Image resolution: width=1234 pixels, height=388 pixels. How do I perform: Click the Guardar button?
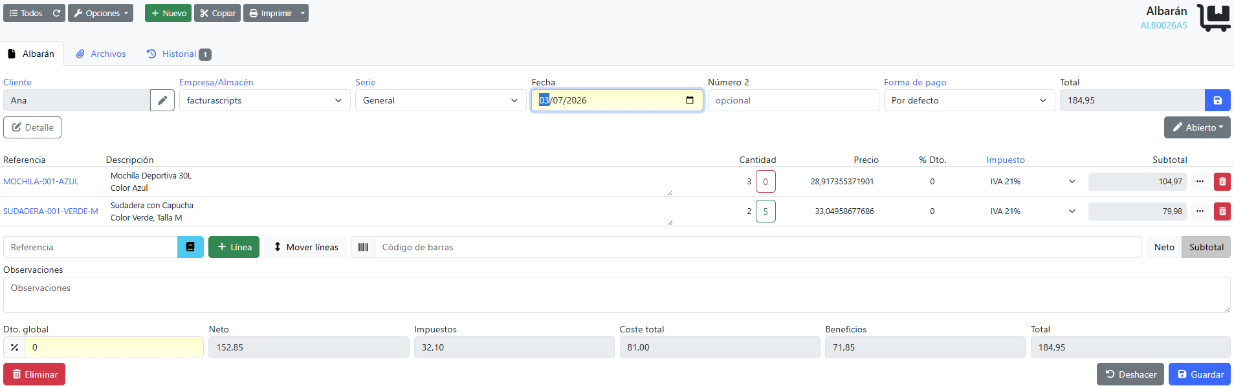pyautogui.click(x=1200, y=374)
